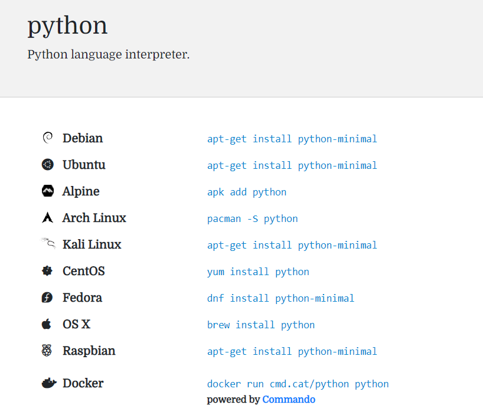Select the Alpine mountain logo icon
The height and width of the screenshot is (418, 483).
coord(48,191)
